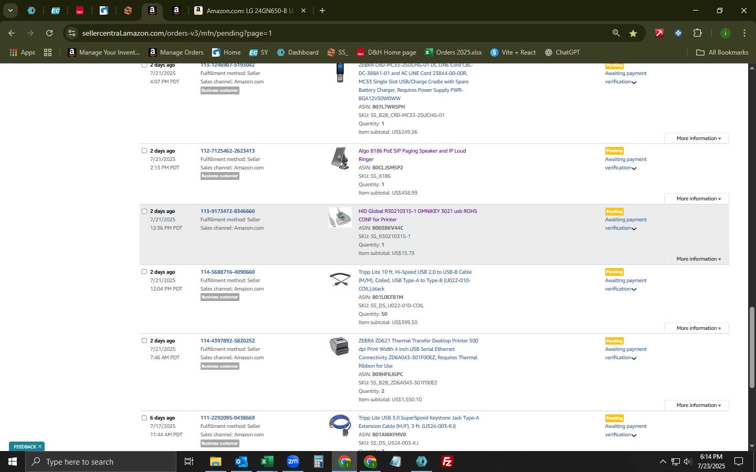Open order 112-7125462-2623413 link

(227, 151)
